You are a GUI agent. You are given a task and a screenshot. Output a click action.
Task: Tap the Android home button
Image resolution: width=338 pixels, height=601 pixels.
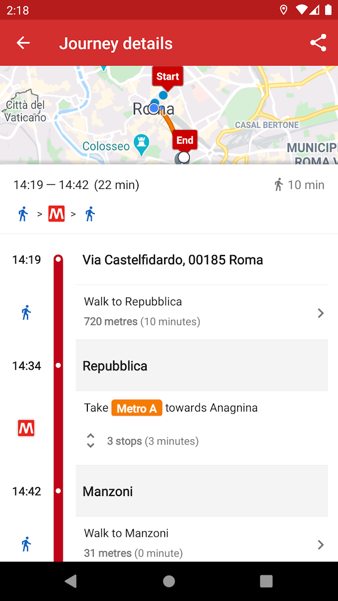pos(169,581)
